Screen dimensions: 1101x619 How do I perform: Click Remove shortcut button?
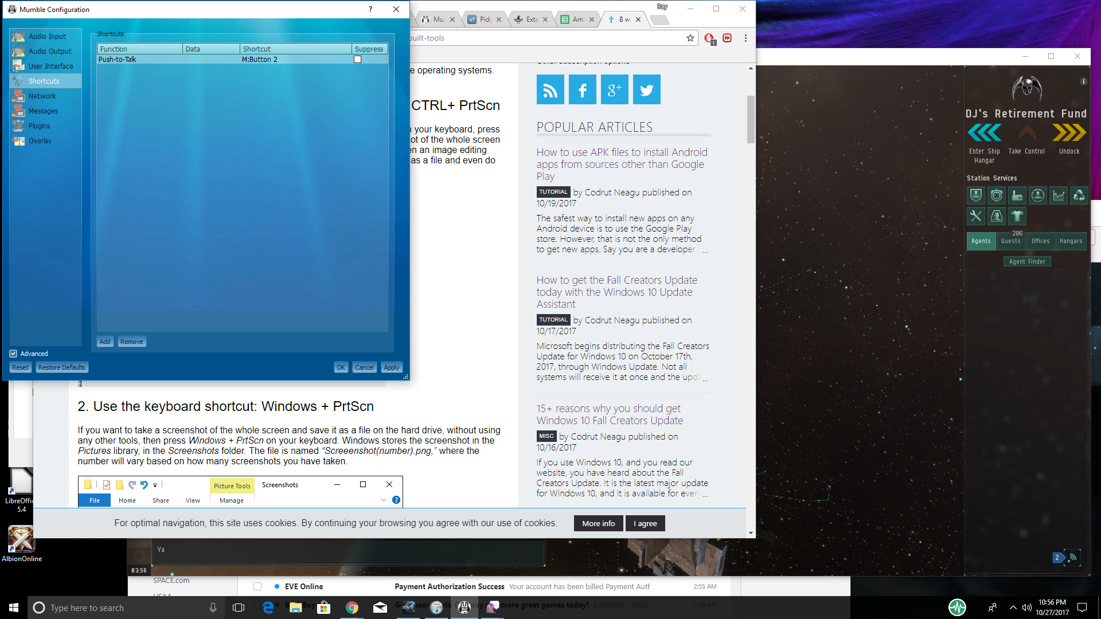(x=131, y=342)
